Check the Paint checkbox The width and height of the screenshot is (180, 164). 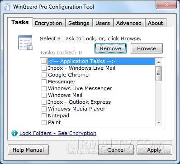[44, 122]
